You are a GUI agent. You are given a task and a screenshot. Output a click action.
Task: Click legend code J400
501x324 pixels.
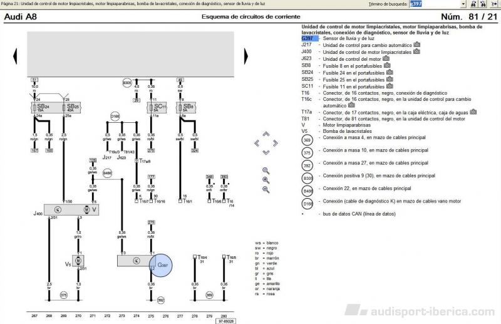[x=306, y=51]
